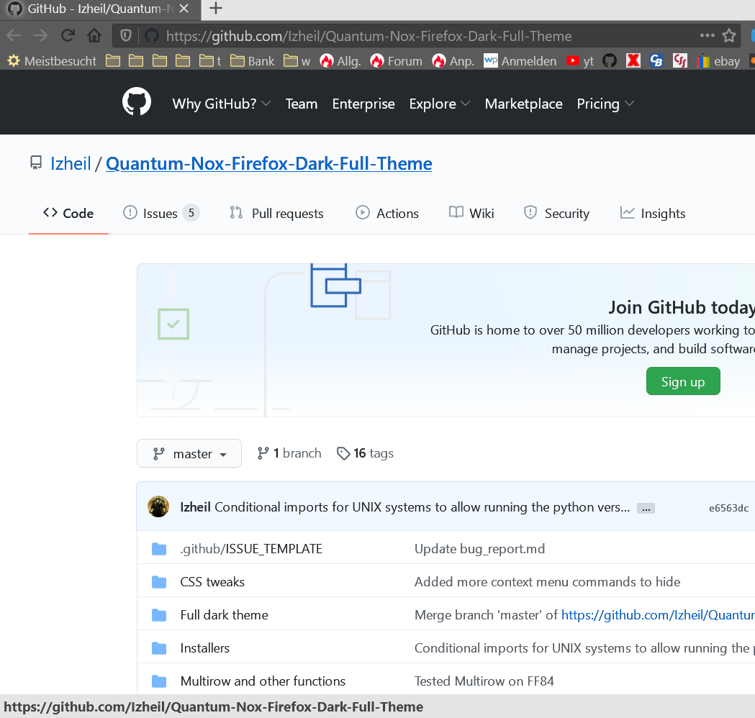Image resolution: width=755 pixels, height=718 pixels.
Task: Switch to the Insights tab
Action: 653,213
